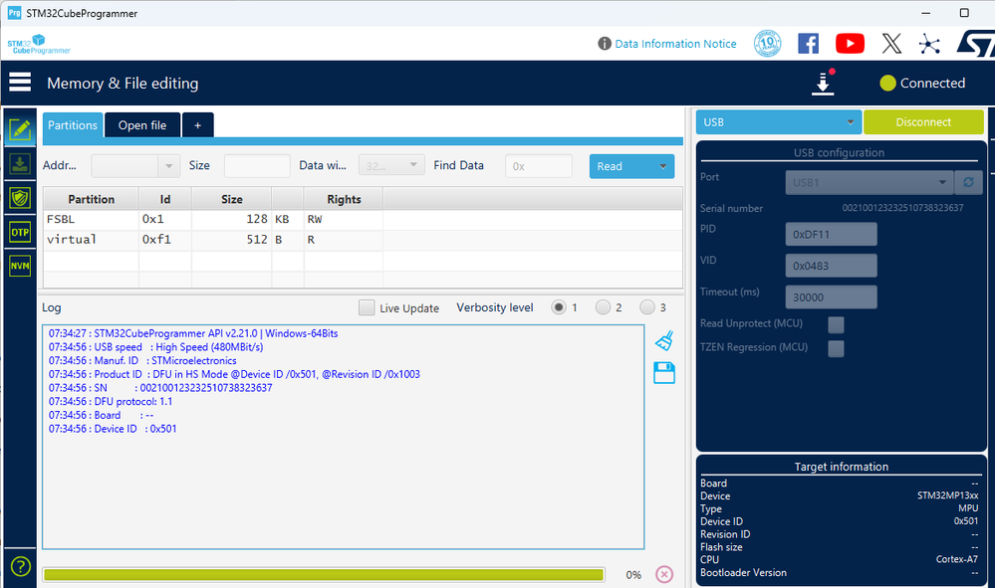Click the Find Data 0x field
The image size is (995, 588).
pyautogui.click(x=539, y=166)
